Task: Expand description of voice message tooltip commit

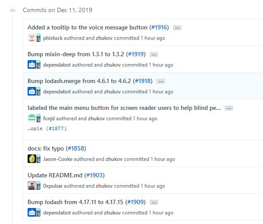Action: pos(177,28)
